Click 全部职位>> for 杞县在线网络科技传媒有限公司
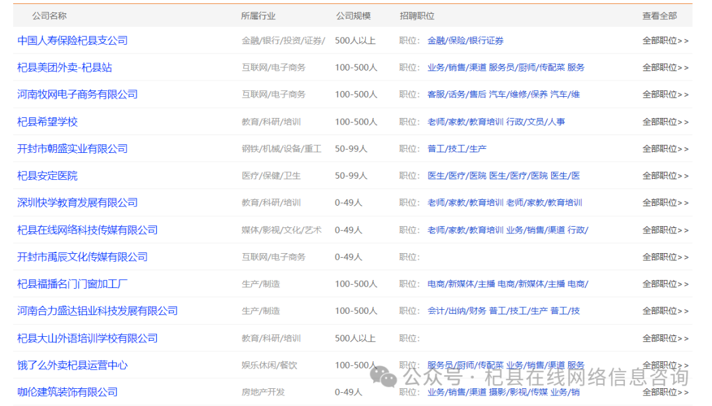712x406 pixels. tap(665, 230)
